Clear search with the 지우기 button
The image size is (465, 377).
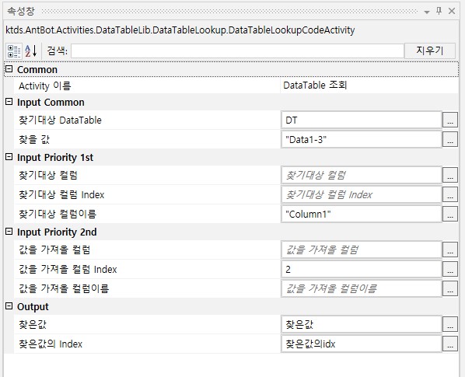click(430, 51)
